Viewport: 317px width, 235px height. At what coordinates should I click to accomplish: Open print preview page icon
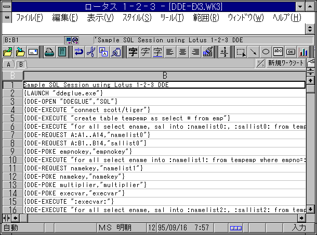point(62,52)
